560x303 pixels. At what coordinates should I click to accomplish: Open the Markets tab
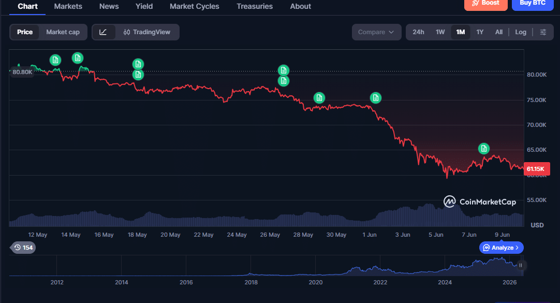pyautogui.click(x=68, y=6)
